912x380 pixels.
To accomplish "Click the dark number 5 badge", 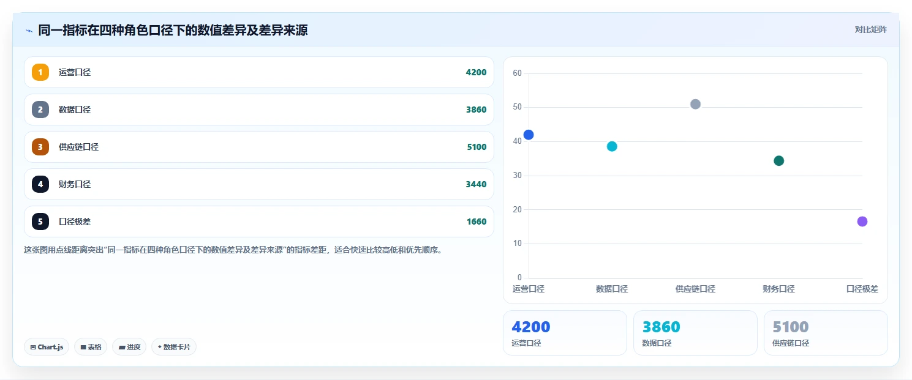I will pyautogui.click(x=40, y=222).
